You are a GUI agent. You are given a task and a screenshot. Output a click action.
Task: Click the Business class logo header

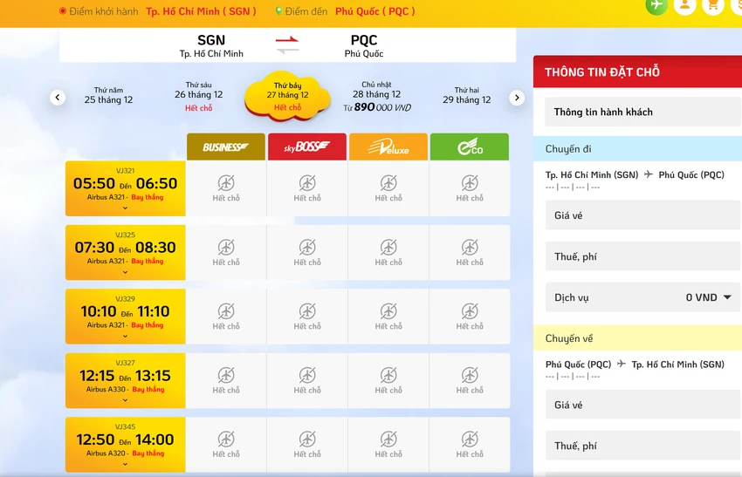[226, 147]
